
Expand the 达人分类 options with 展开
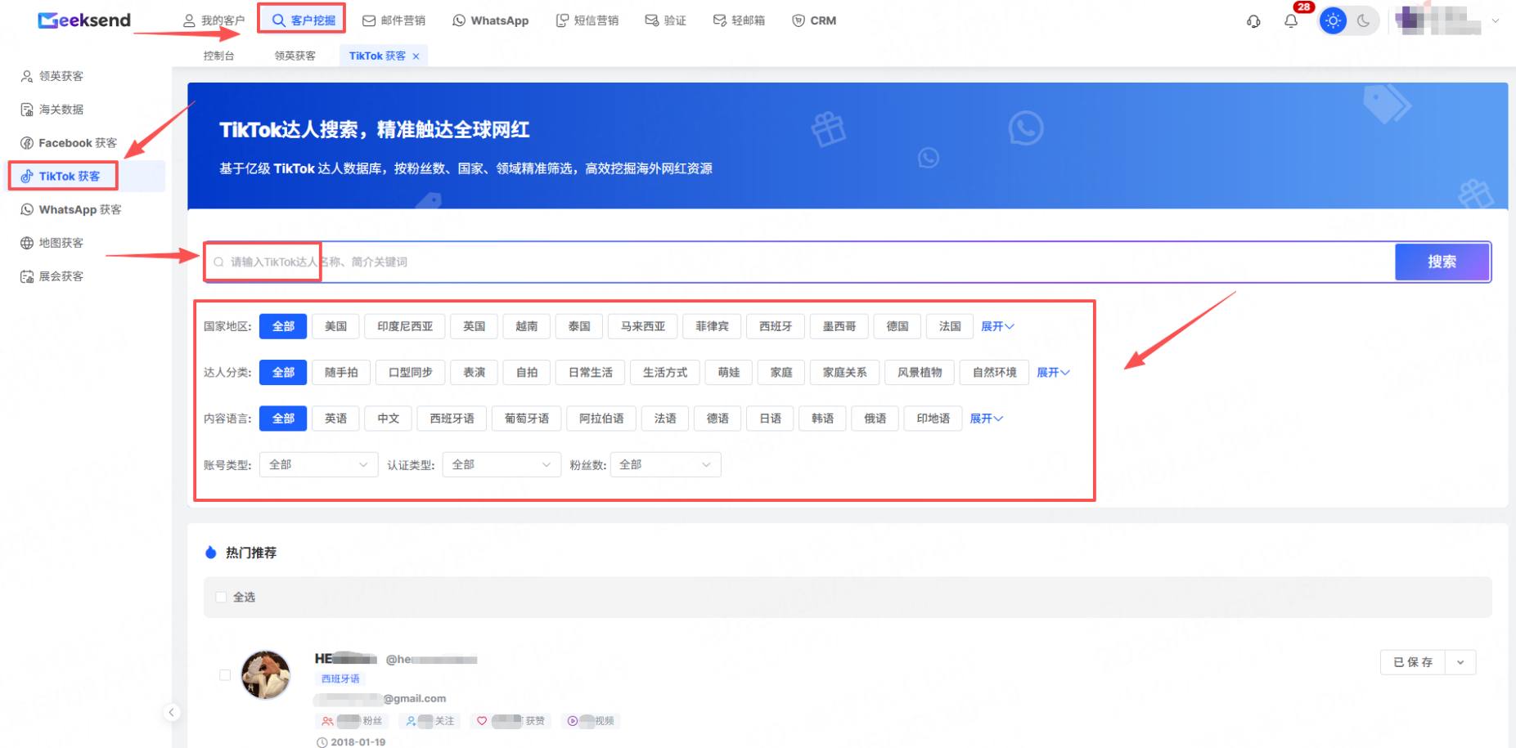click(x=1053, y=372)
